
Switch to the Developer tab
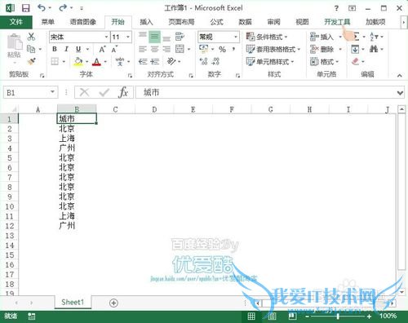pyautogui.click(x=337, y=22)
